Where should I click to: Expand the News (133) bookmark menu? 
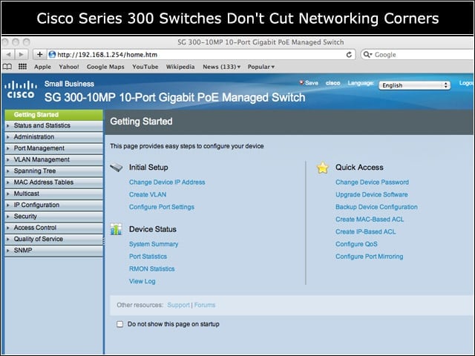[221, 67]
